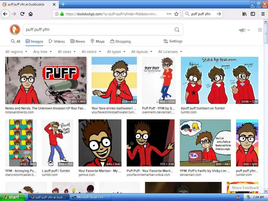Screen dimensions: 268x201
Task: Open DuckDuckGo side menu icon
Action: (260, 30)
